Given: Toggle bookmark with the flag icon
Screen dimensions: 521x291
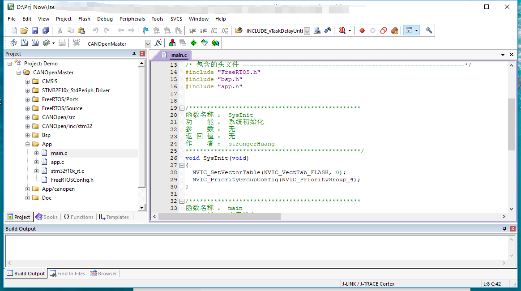Looking at the screenshot, I should (x=145, y=30).
